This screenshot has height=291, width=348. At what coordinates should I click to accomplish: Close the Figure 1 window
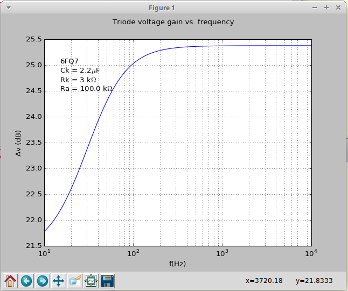(338, 8)
